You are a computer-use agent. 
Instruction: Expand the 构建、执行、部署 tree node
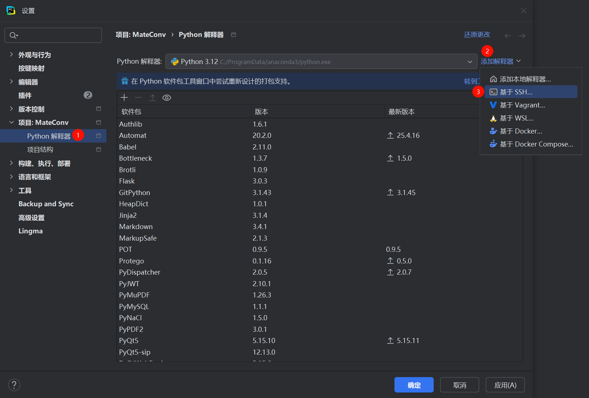(x=11, y=163)
